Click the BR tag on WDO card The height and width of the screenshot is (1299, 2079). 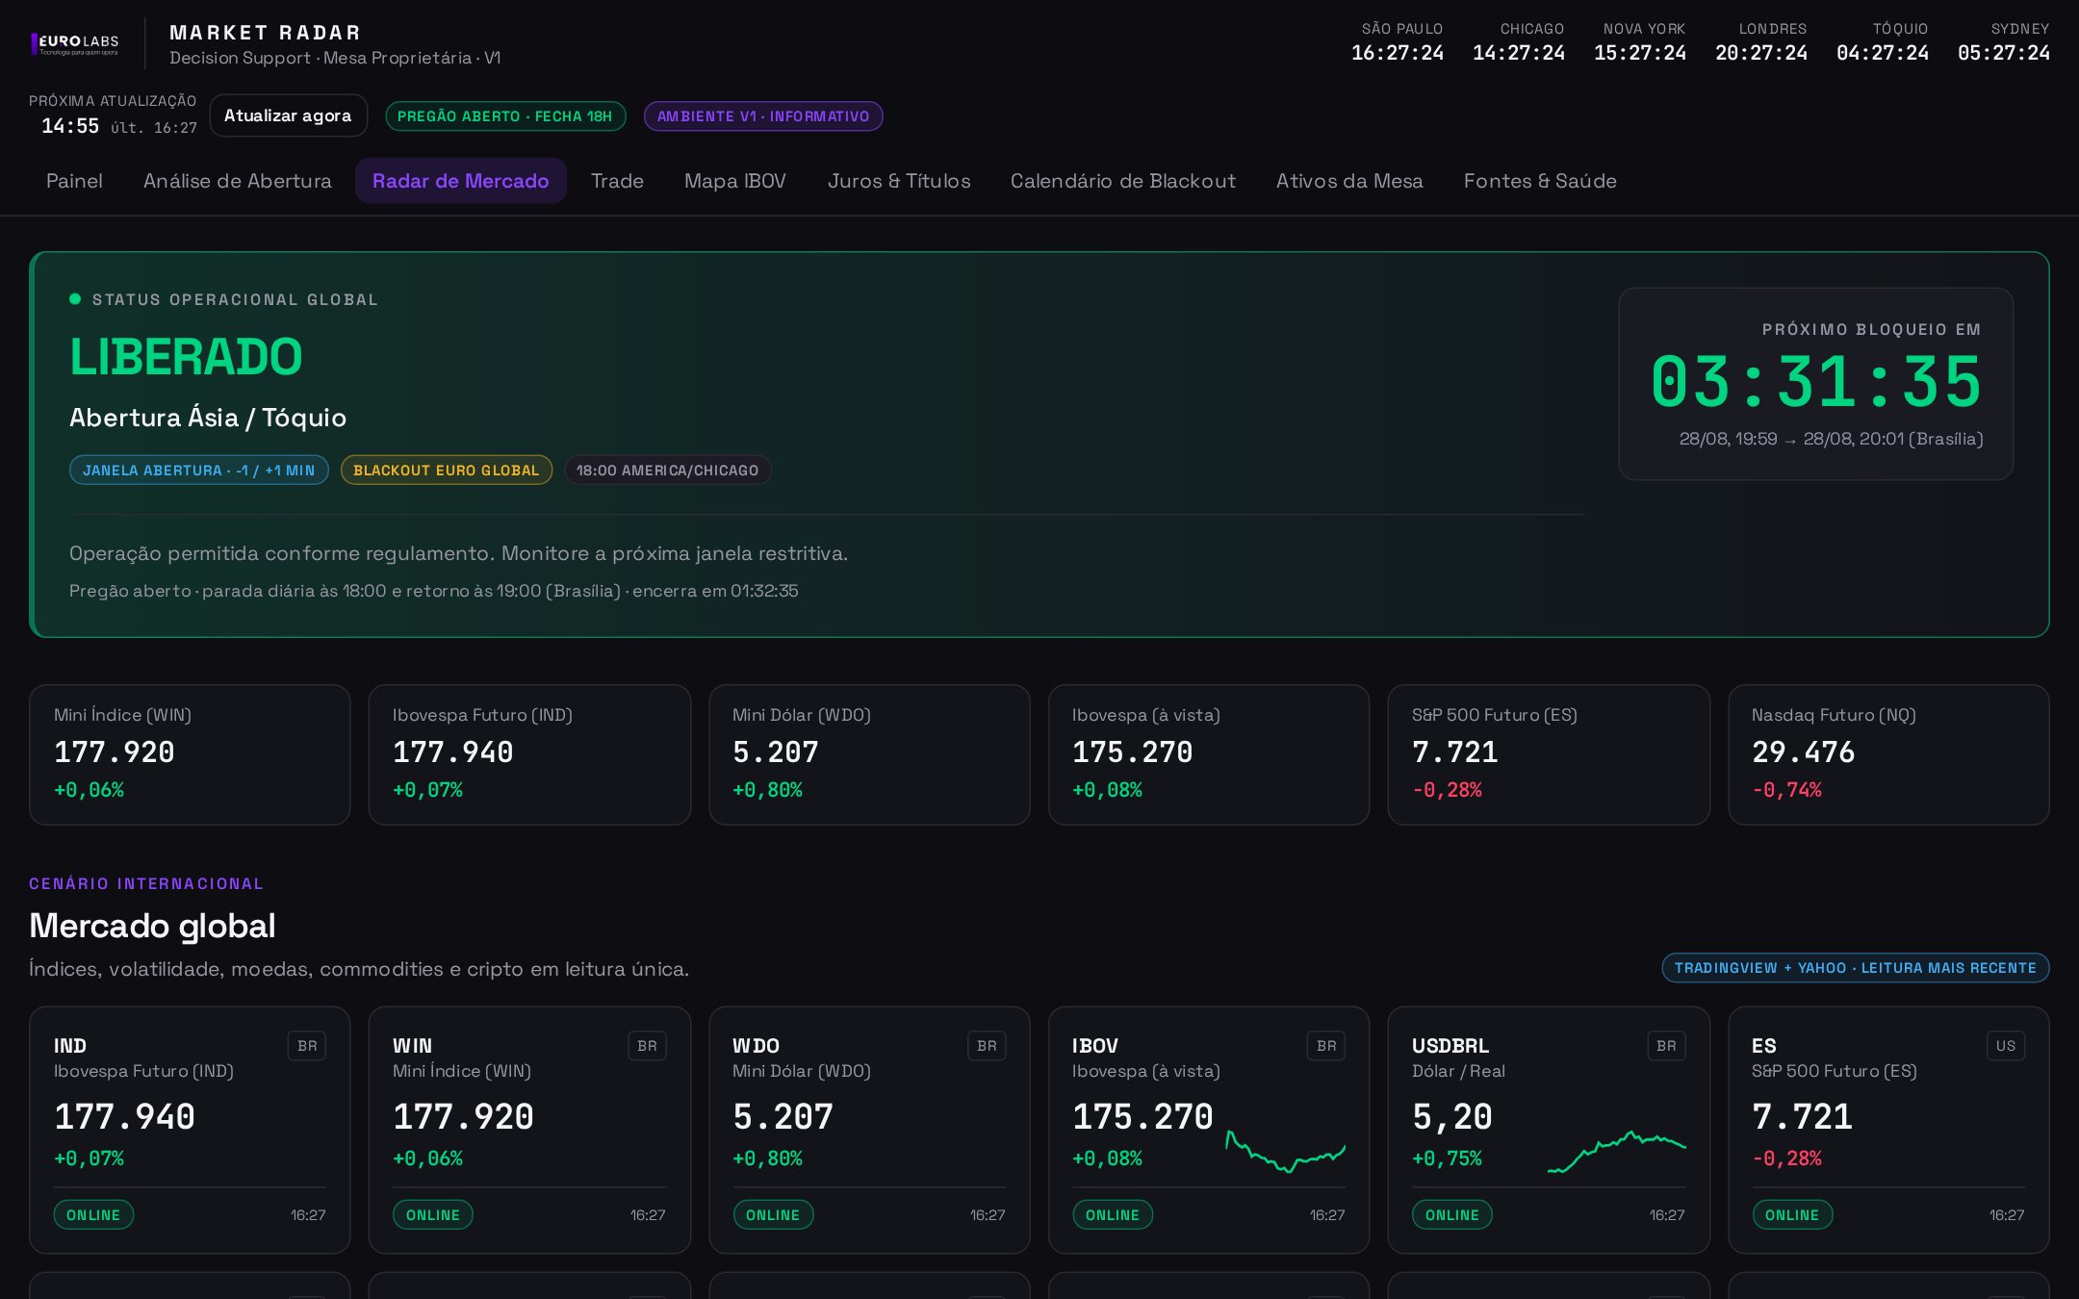[987, 1046]
